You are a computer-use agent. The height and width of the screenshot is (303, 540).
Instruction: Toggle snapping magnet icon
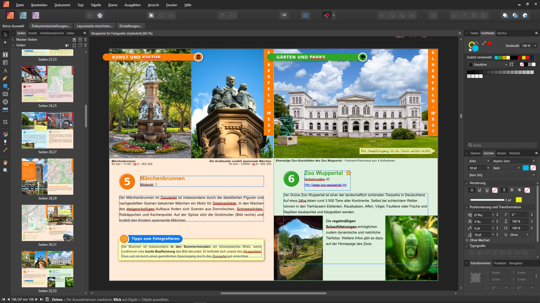click(327, 15)
